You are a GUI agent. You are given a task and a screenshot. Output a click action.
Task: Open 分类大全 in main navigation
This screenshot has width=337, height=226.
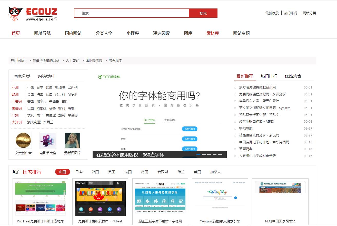[104, 33]
